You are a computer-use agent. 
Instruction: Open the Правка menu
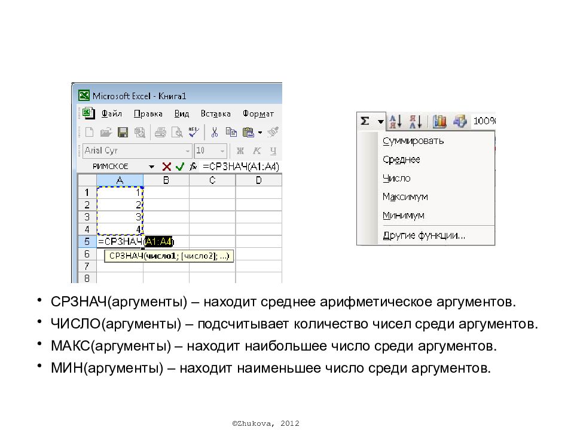pyautogui.click(x=148, y=113)
